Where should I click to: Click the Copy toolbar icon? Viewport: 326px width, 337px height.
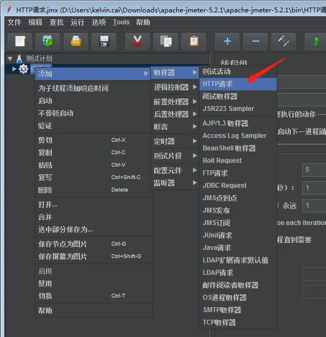165,41
